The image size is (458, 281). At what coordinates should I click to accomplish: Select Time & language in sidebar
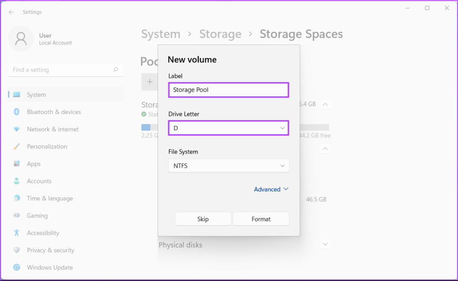pos(50,198)
